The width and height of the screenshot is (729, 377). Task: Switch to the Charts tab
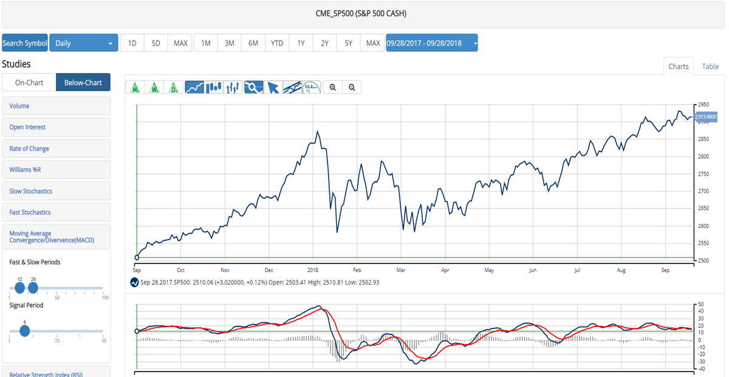(679, 66)
